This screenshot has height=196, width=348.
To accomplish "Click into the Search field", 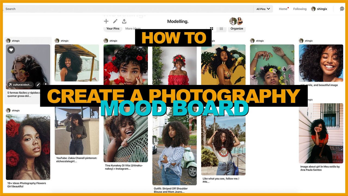I will coord(128,9).
